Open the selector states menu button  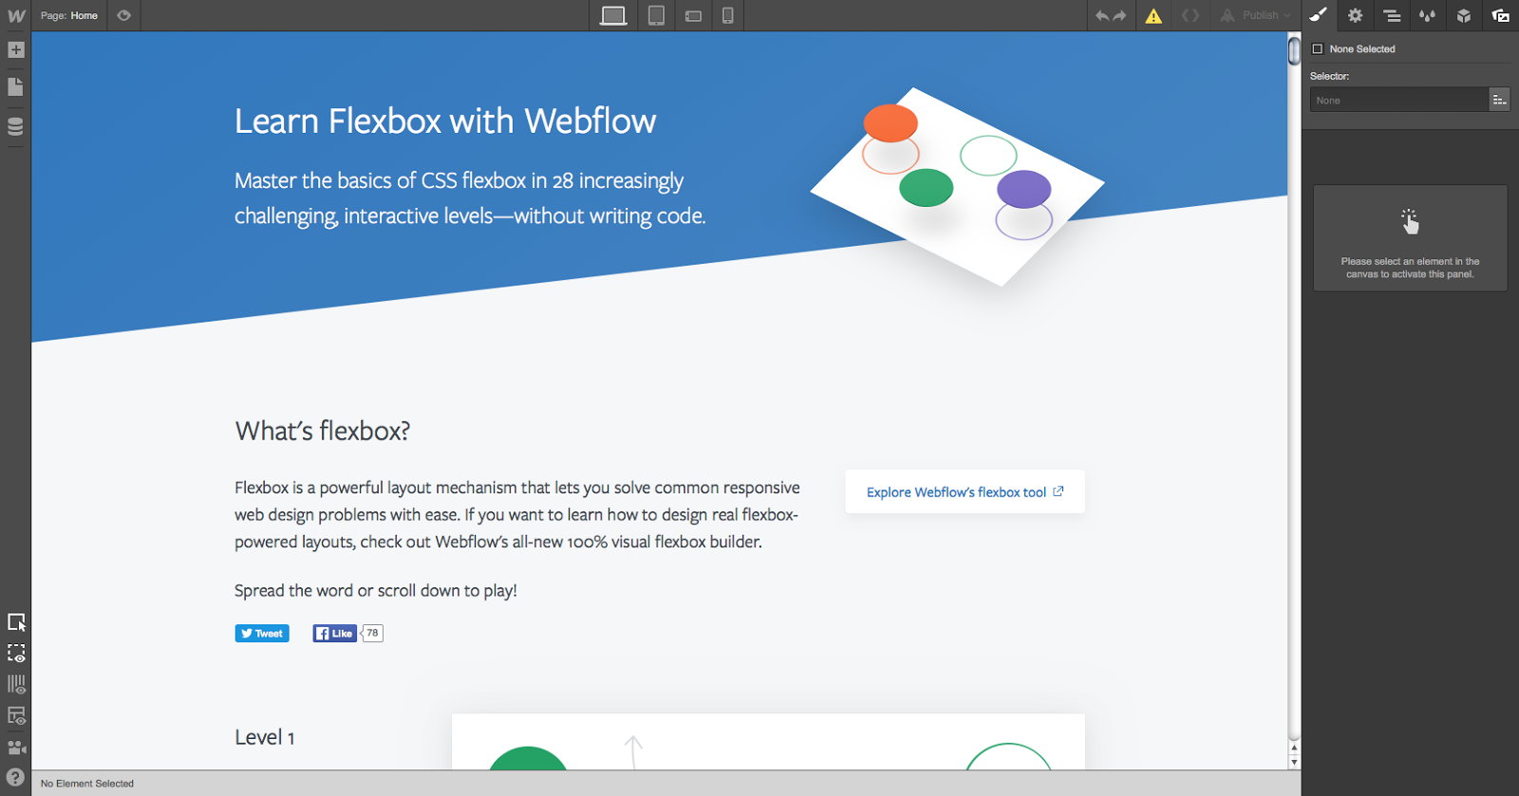[1499, 100]
